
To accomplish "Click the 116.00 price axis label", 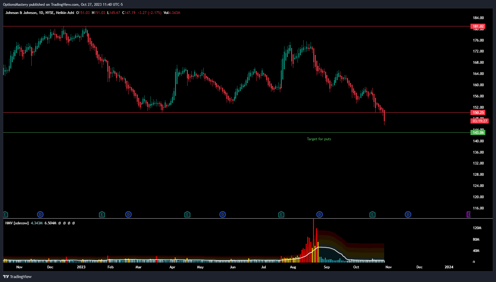I will [x=478, y=208].
